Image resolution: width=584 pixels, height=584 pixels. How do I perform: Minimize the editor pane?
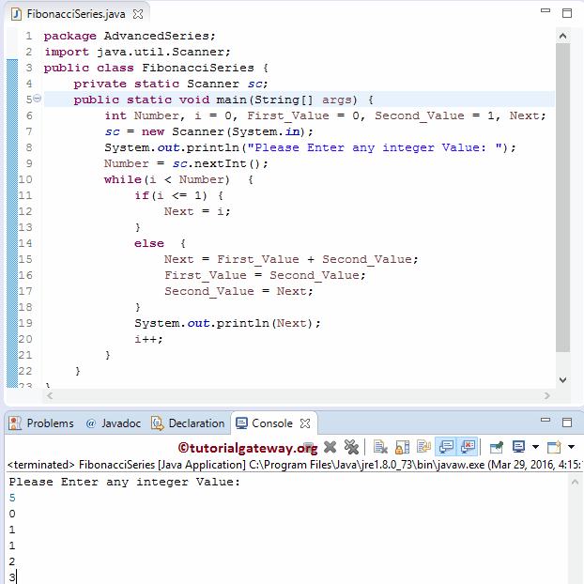(x=546, y=11)
